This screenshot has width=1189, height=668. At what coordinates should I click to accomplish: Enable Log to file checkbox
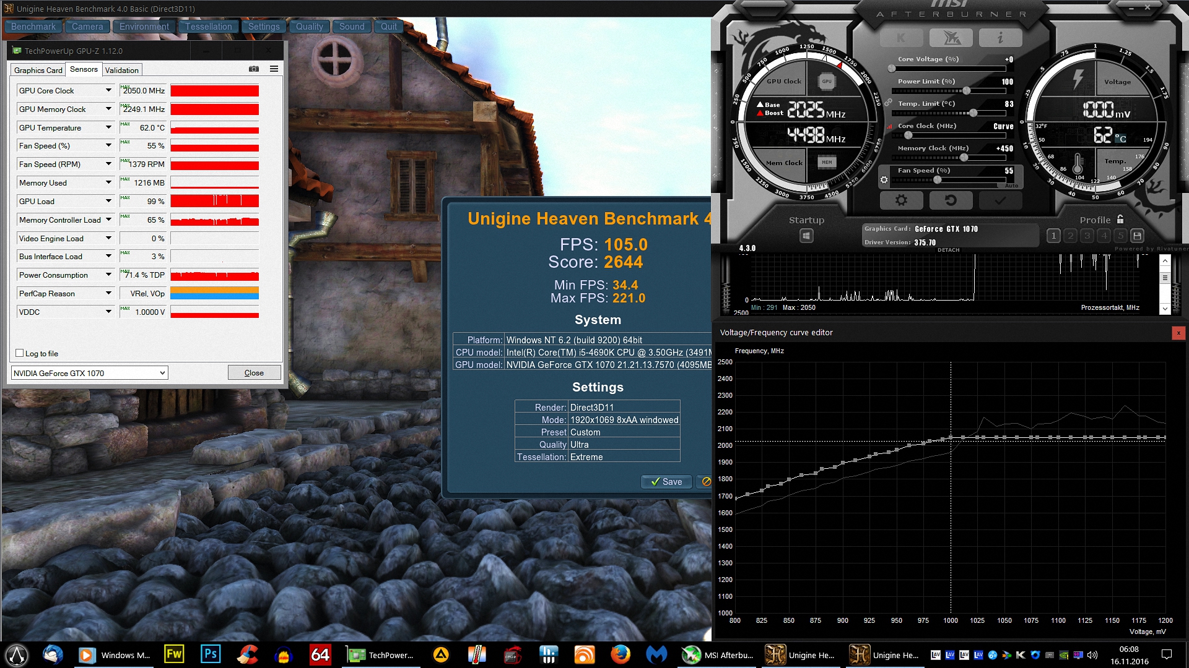20,353
